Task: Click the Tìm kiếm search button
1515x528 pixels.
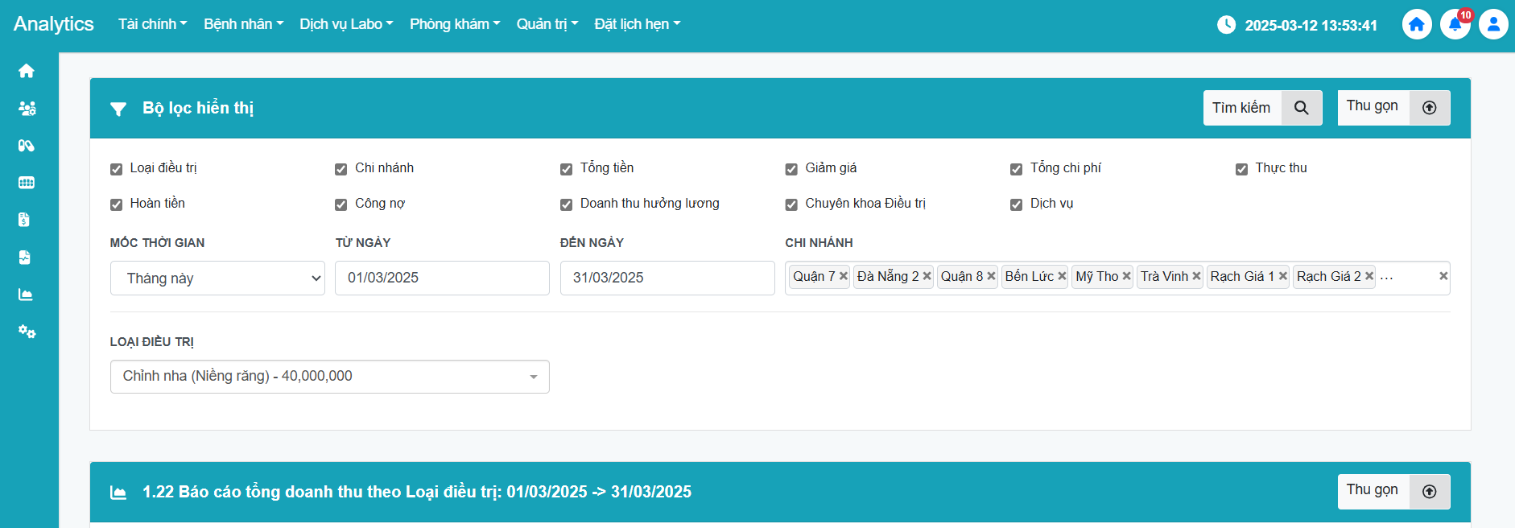Action: point(1261,108)
